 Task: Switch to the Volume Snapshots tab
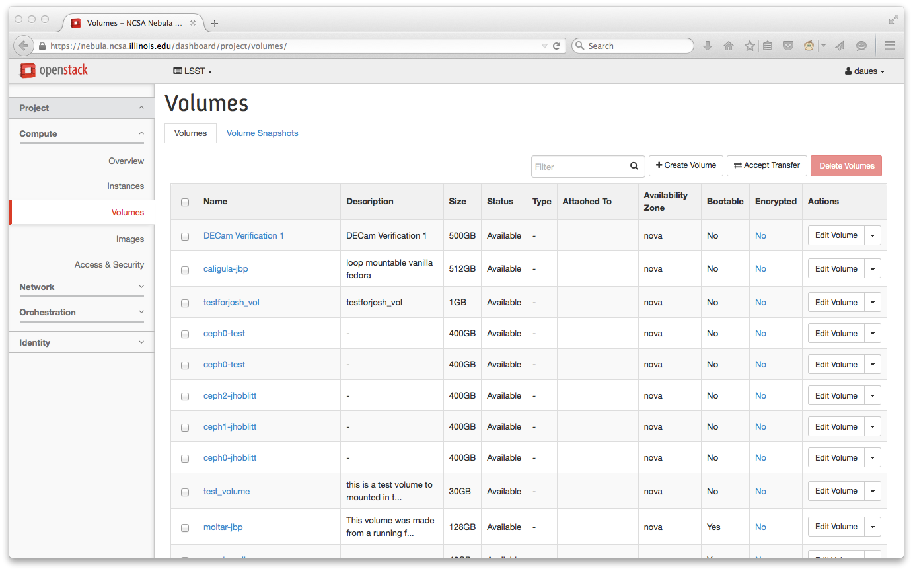click(262, 133)
